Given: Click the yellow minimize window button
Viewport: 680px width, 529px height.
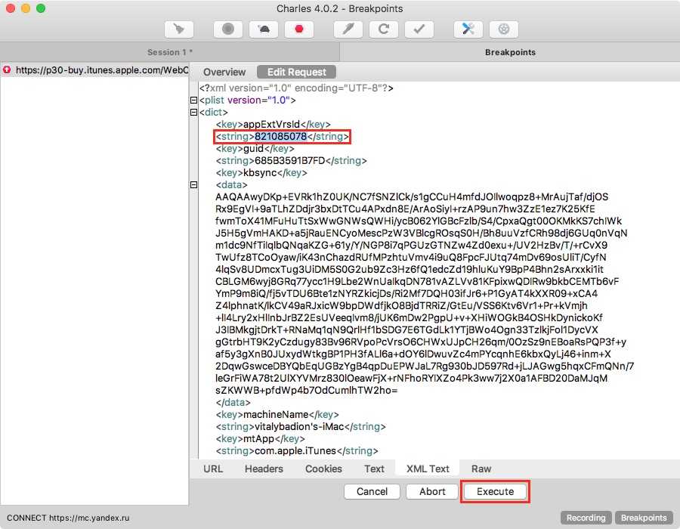Looking at the screenshot, I should [x=26, y=8].
